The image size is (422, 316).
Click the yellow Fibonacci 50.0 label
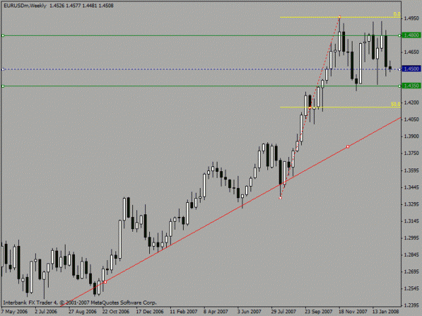pyautogui.click(x=396, y=104)
